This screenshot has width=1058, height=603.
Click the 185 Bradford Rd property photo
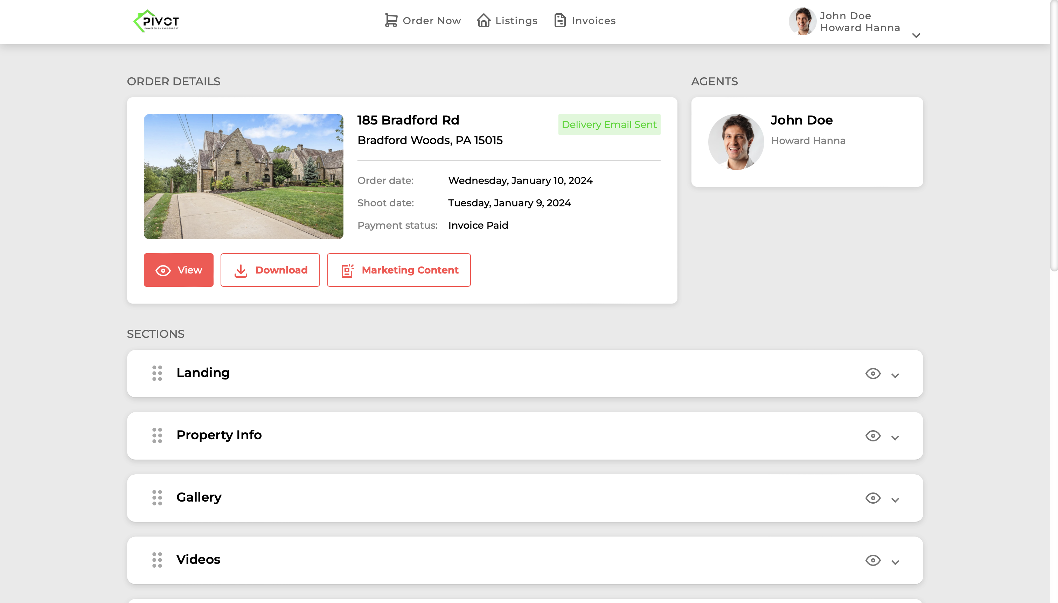(x=243, y=176)
